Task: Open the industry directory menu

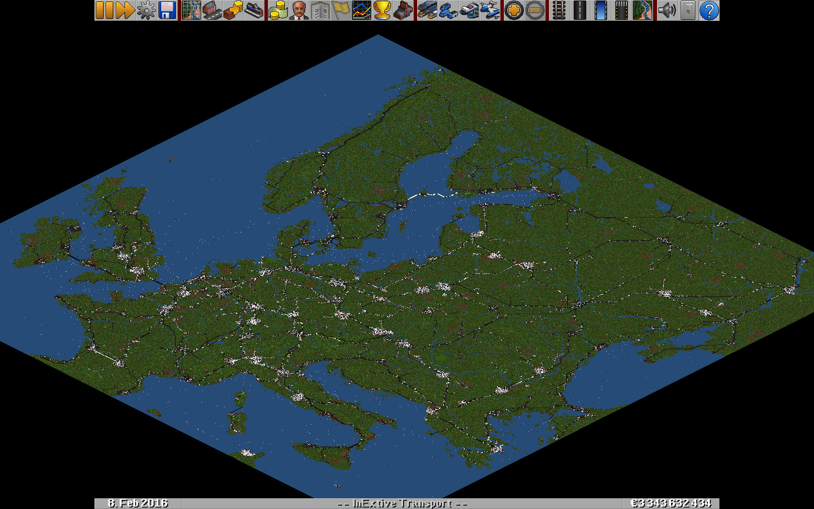Action: point(403,10)
